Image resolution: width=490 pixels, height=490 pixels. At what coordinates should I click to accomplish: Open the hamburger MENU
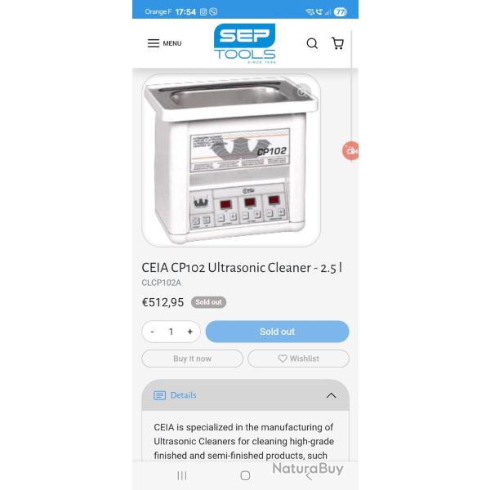164,43
